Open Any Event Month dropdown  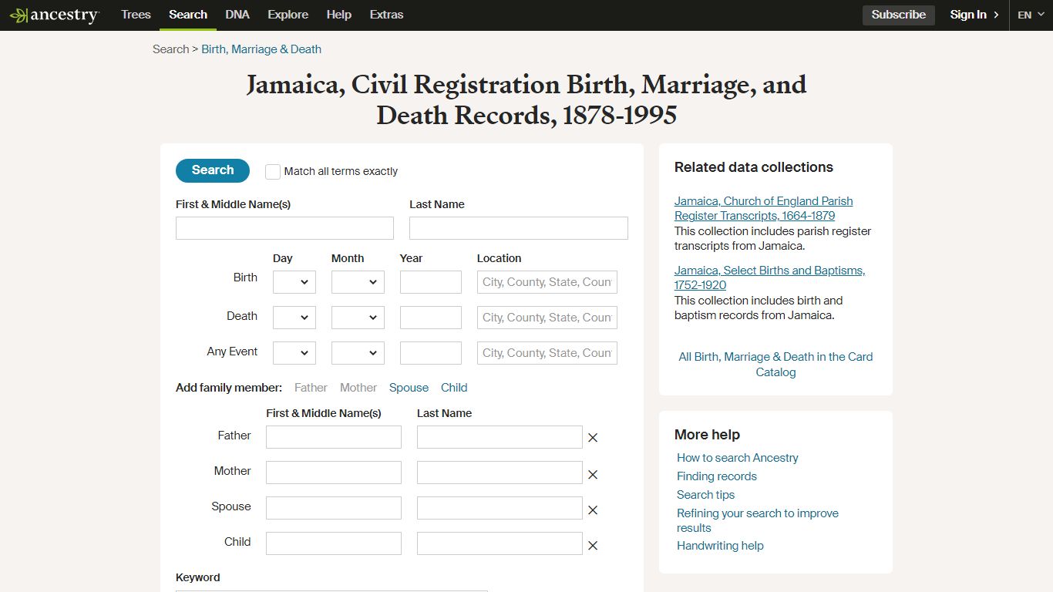(358, 353)
